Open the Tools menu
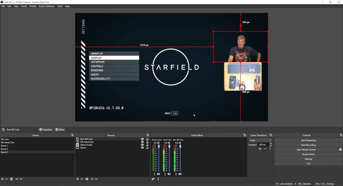Image resolution: width=343 pixels, height=186 pixels. 60,6
